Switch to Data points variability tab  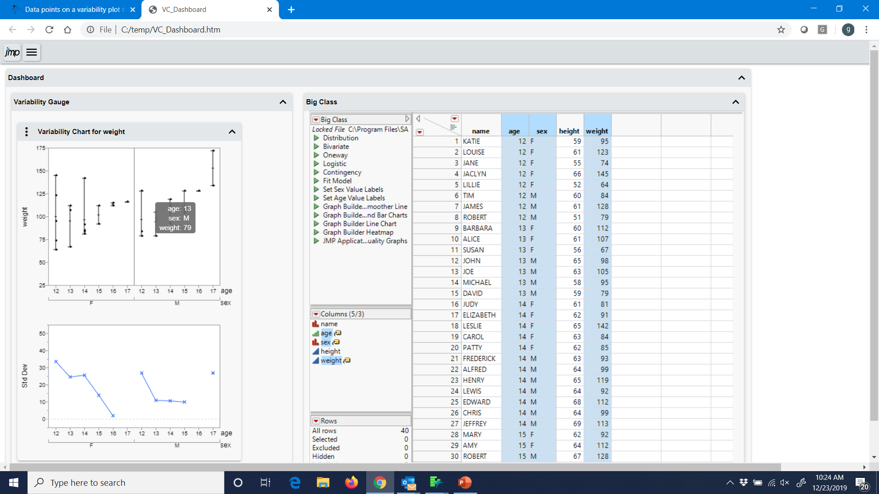[73, 10]
